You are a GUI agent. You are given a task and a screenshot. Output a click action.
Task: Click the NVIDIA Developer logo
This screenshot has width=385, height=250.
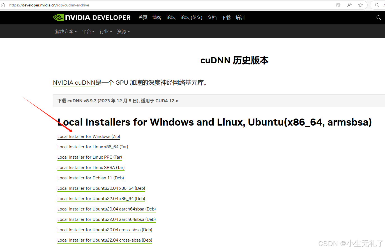(x=92, y=17)
